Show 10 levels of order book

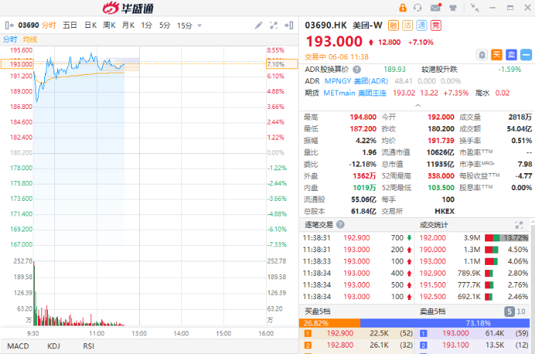tap(521, 311)
